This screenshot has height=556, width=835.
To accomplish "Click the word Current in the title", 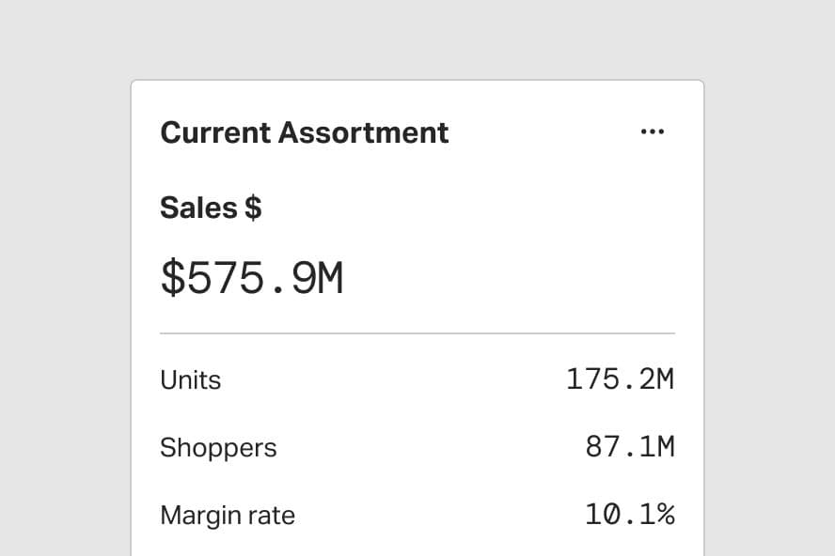I will pyautogui.click(x=215, y=132).
